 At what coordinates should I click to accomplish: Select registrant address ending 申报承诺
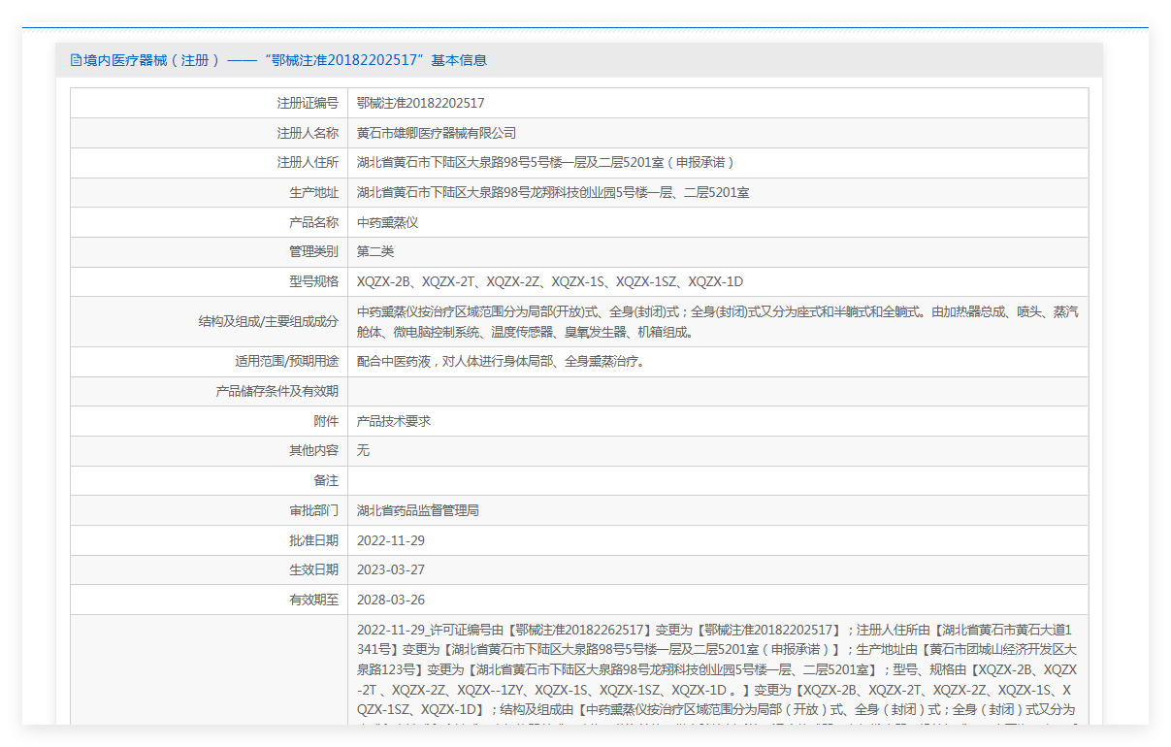546,162
